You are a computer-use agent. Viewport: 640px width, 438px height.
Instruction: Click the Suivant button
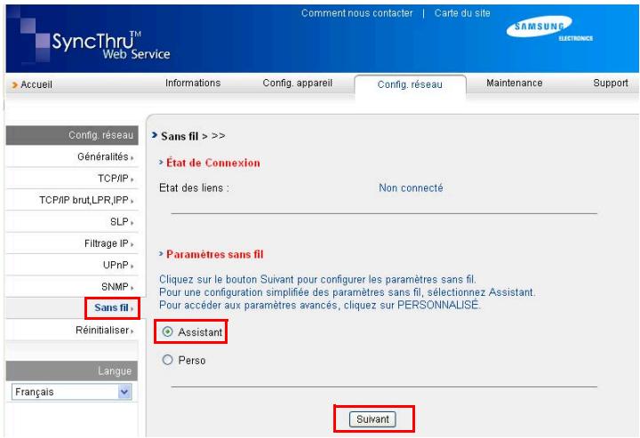point(372,419)
